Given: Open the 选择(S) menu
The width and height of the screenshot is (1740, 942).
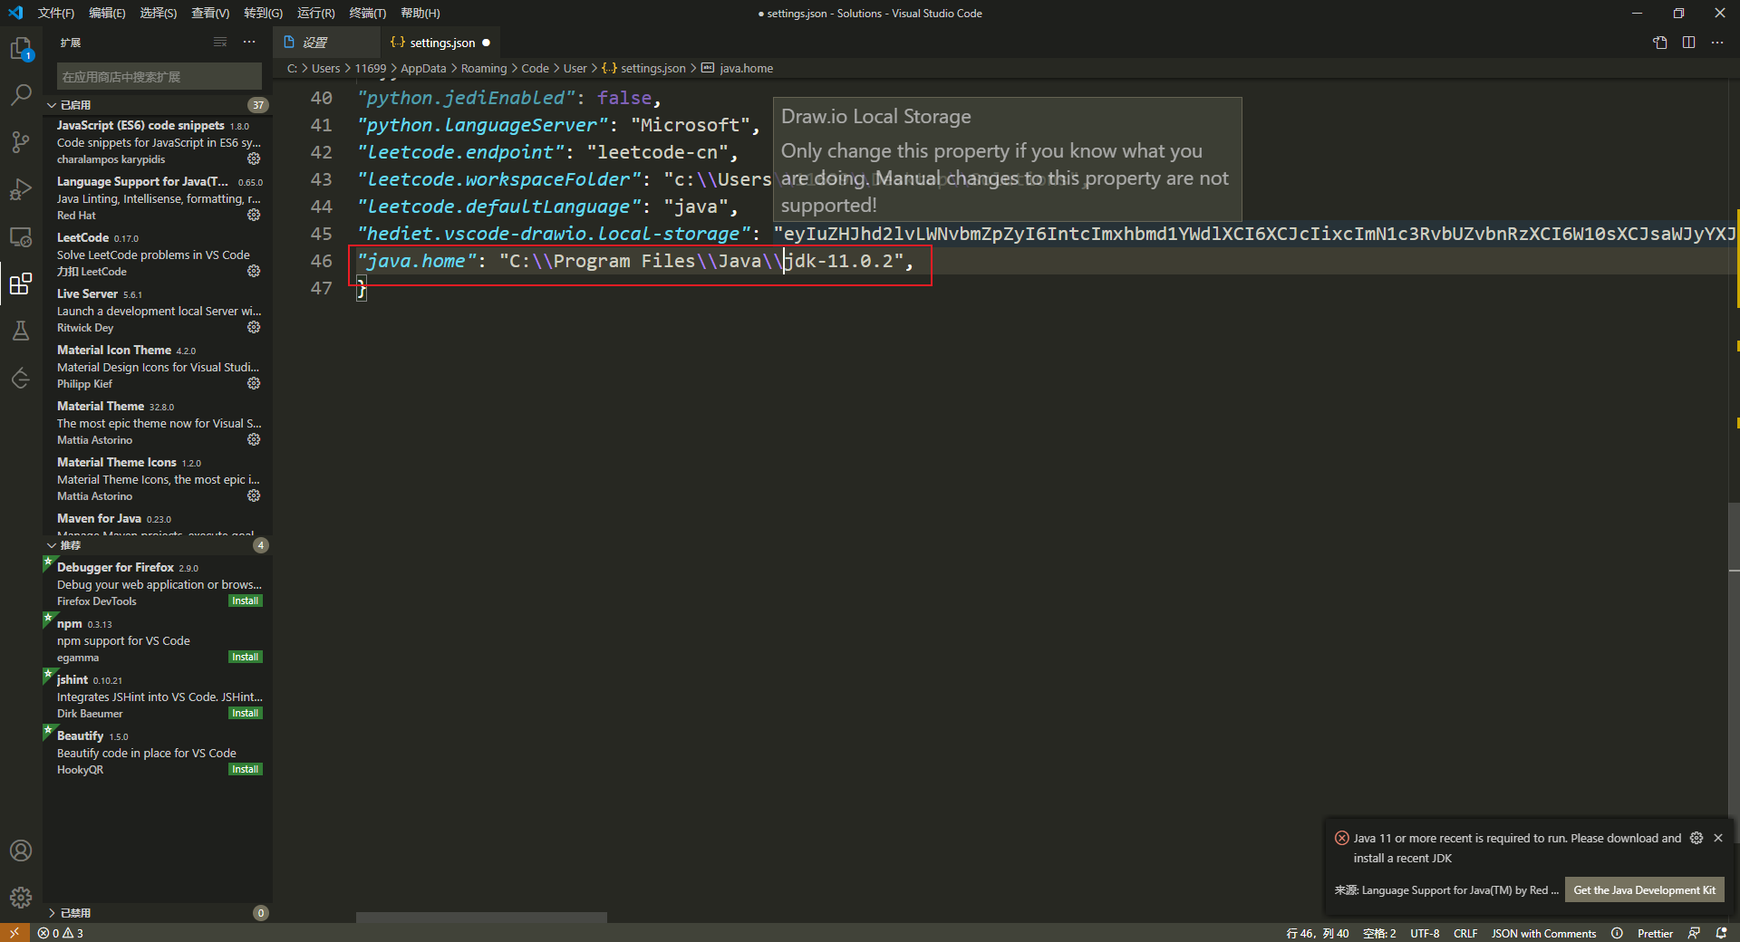Looking at the screenshot, I should [159, 13].
